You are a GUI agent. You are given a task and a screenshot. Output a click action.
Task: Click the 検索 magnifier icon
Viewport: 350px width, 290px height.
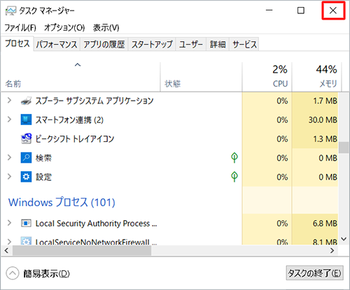(x=26, y=158)
